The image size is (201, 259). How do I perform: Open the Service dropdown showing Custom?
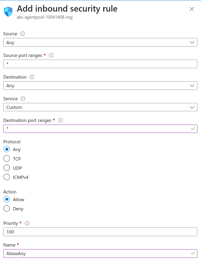(100, 107)
